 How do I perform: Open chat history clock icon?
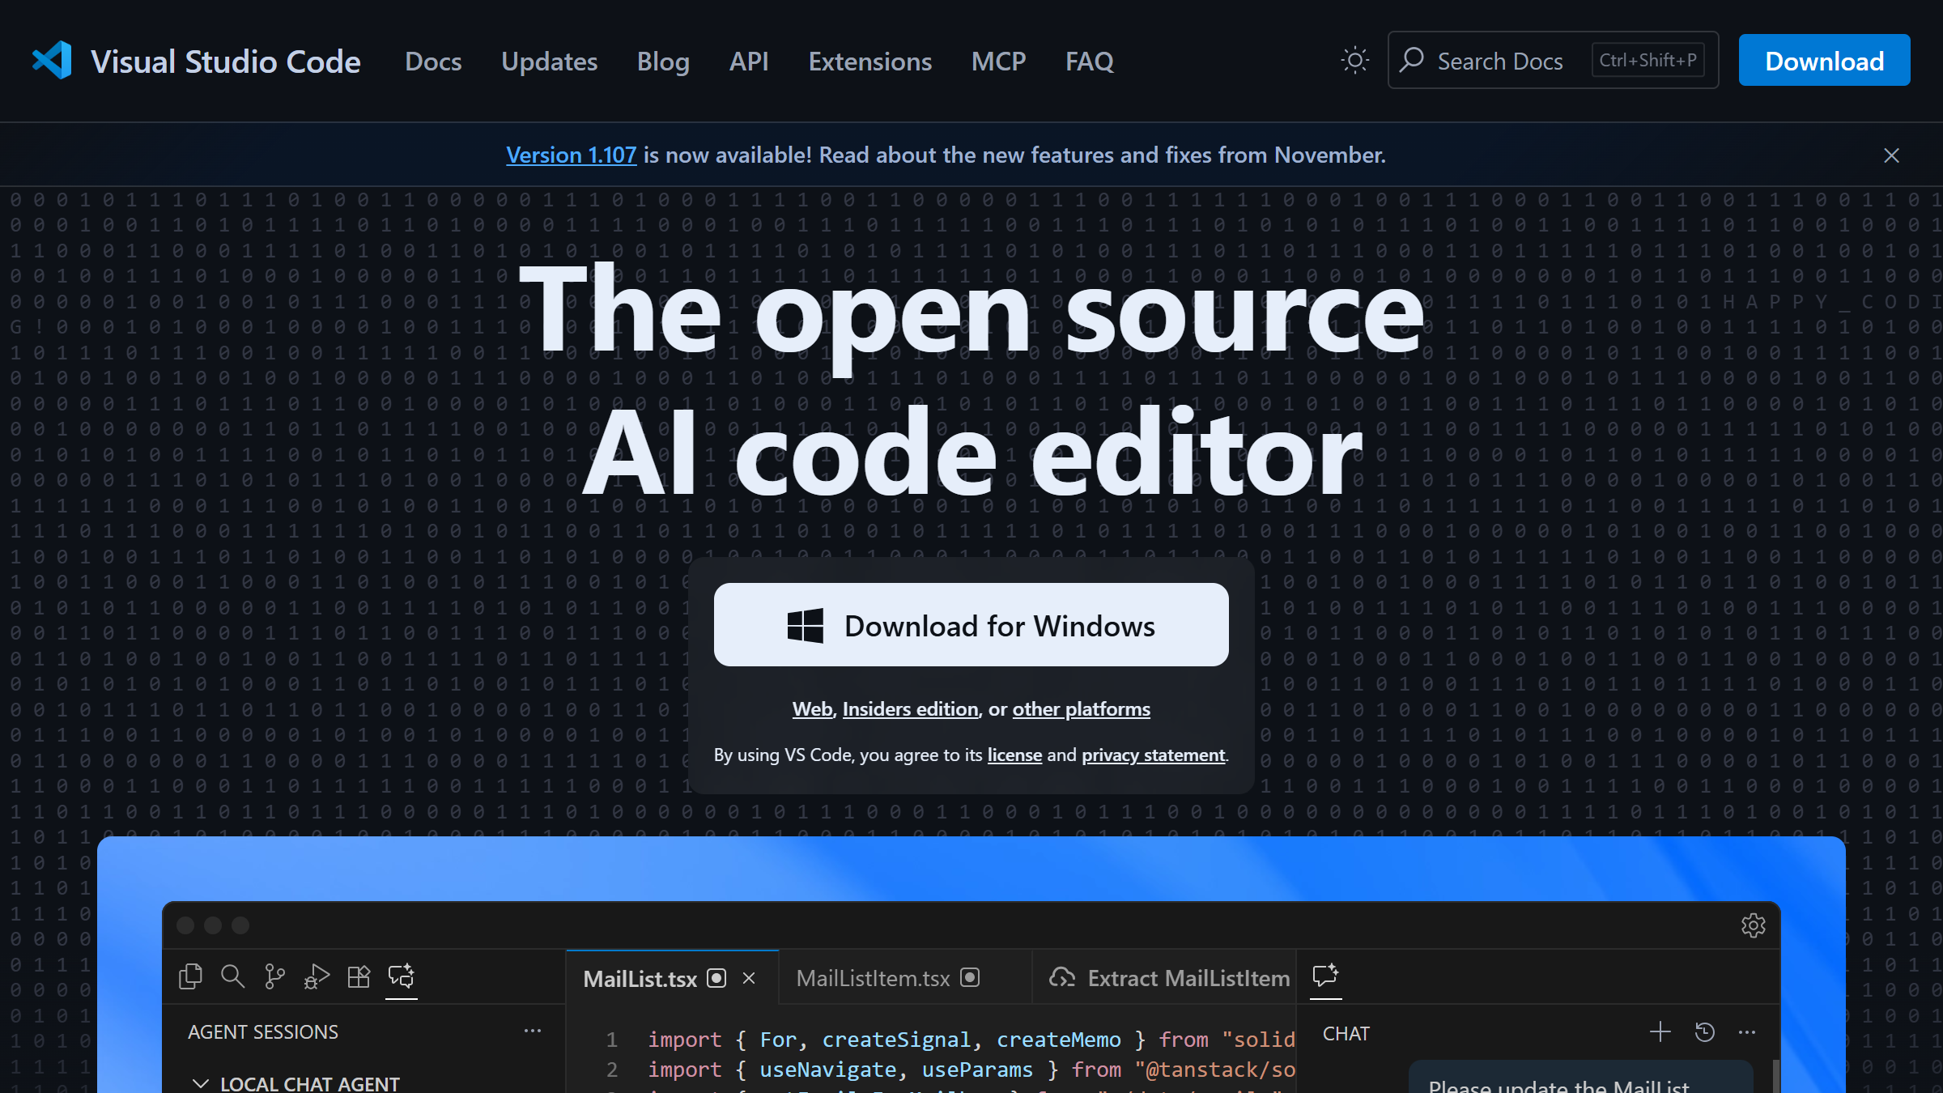1704,1032
